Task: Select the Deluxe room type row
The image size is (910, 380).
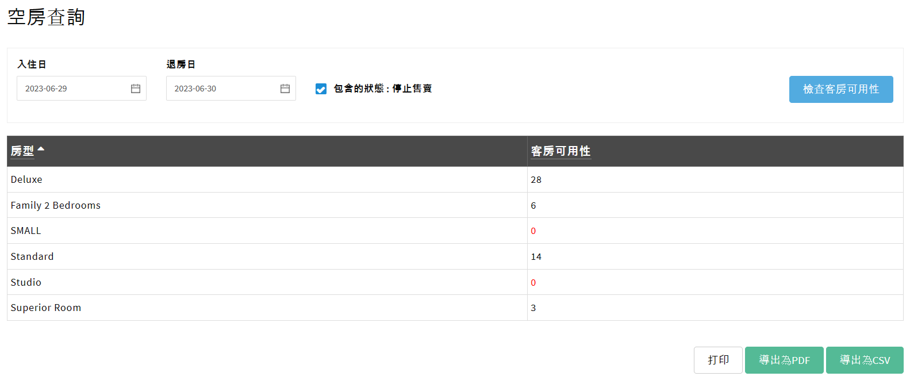Action: coord(26,179)
